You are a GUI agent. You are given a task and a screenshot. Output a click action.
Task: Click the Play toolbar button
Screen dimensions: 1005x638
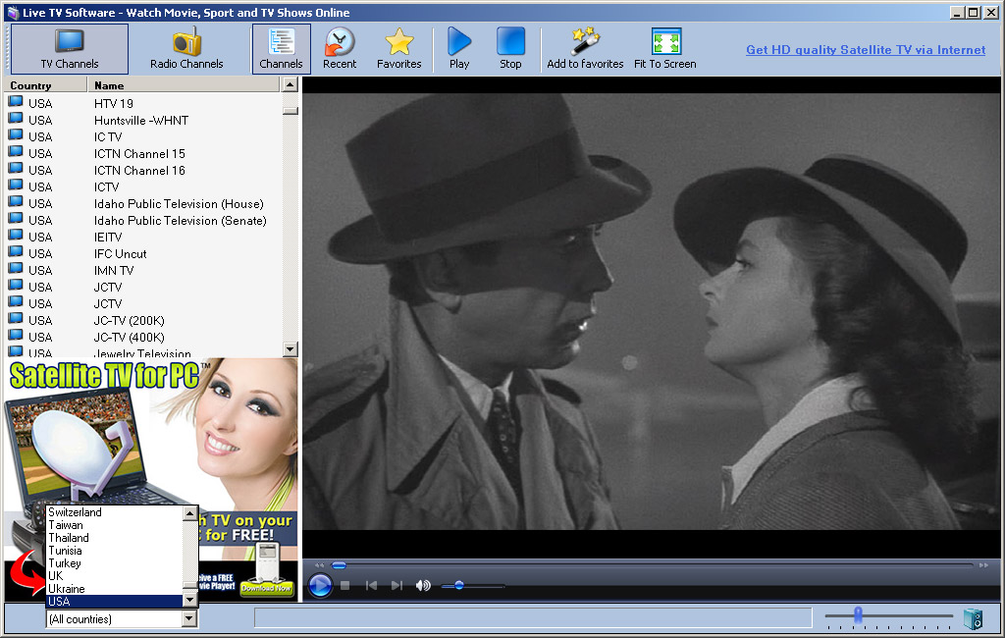459,49
